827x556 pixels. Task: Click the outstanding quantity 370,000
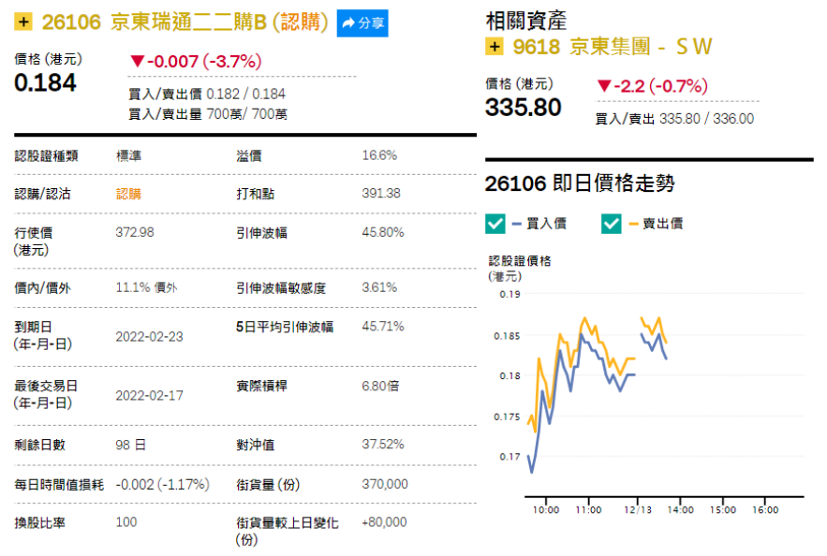(x=385, y=484)
